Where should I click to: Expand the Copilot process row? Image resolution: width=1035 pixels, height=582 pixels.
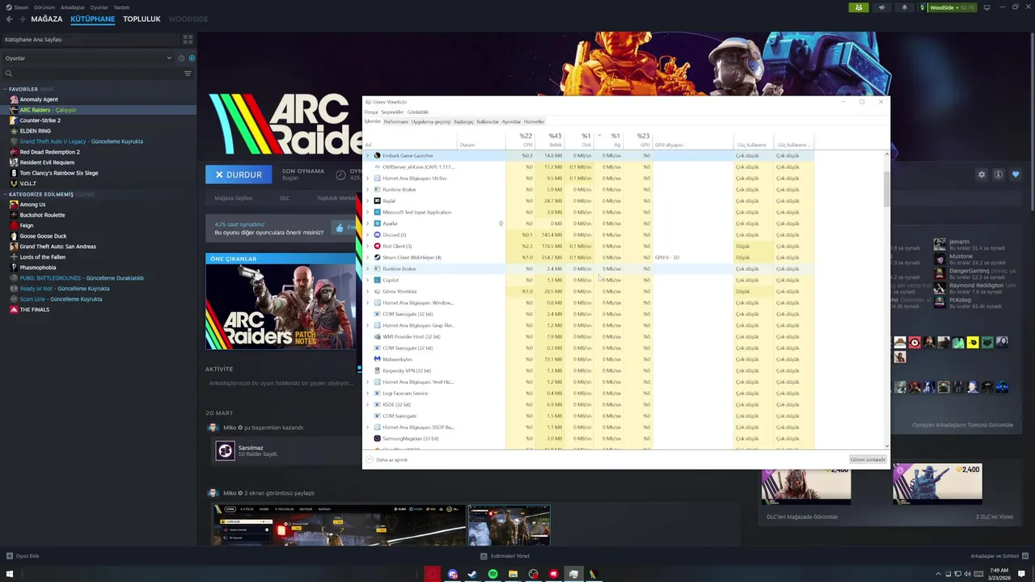point(368,280)
